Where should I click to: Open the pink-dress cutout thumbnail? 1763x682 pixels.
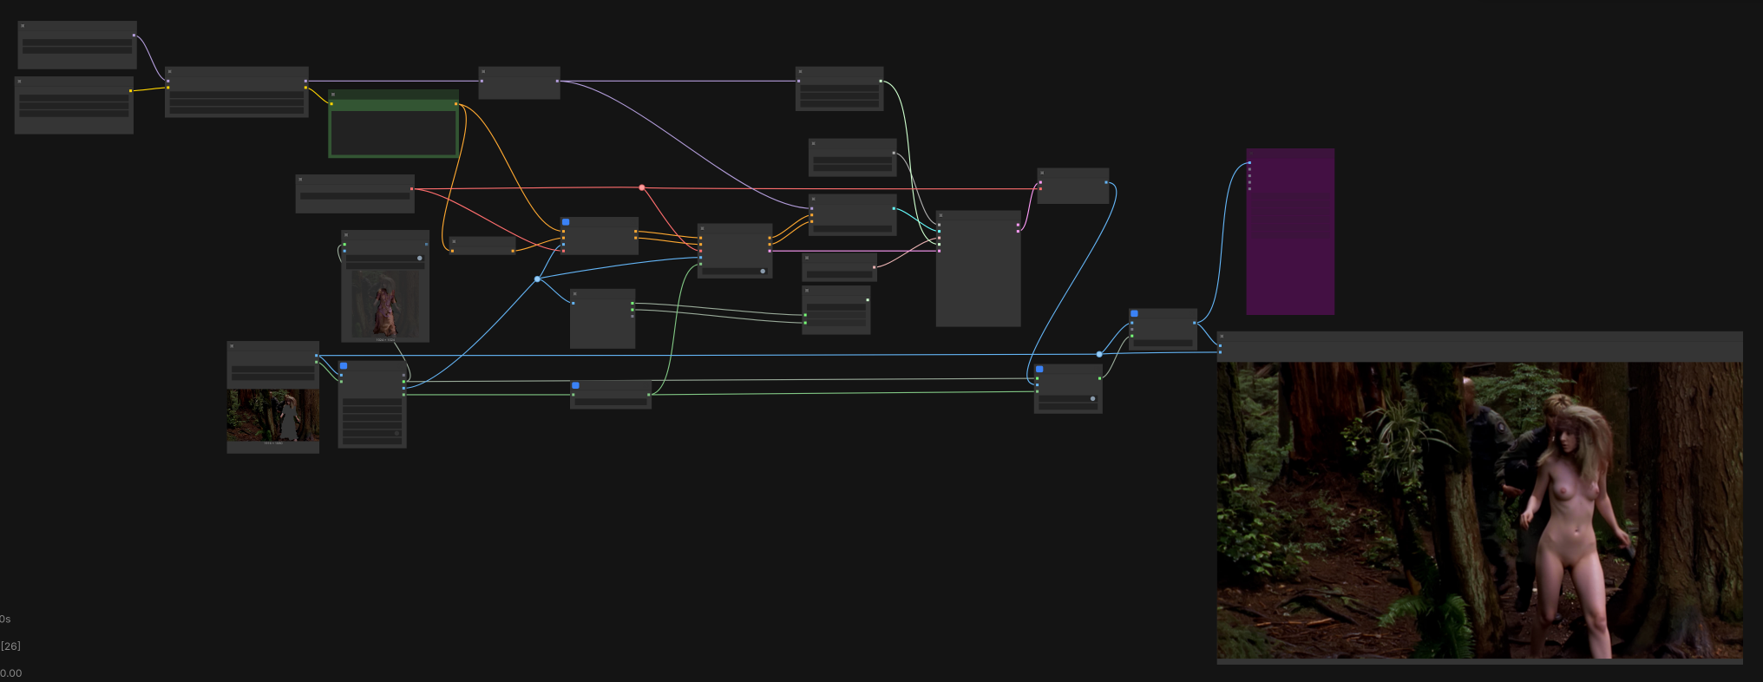pyautogui.click(x=385, y=304)
